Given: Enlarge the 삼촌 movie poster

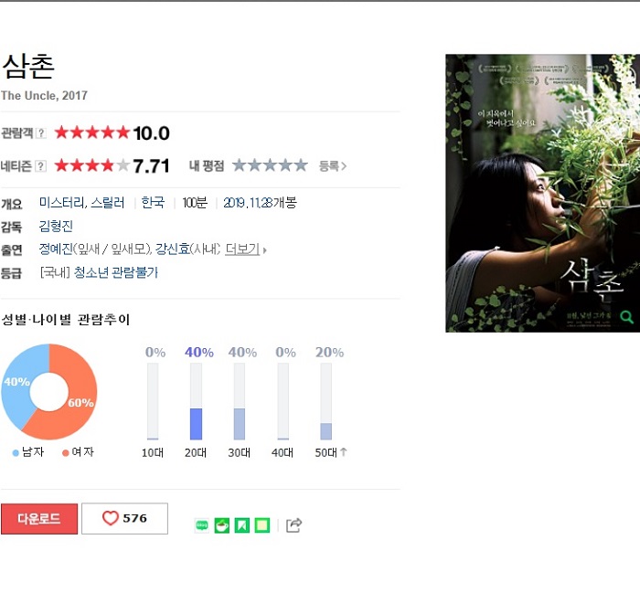Looking at the screenshot, I should point(542,194).
